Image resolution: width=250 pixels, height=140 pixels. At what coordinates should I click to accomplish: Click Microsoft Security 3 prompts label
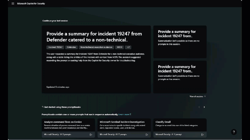[58, 135]
